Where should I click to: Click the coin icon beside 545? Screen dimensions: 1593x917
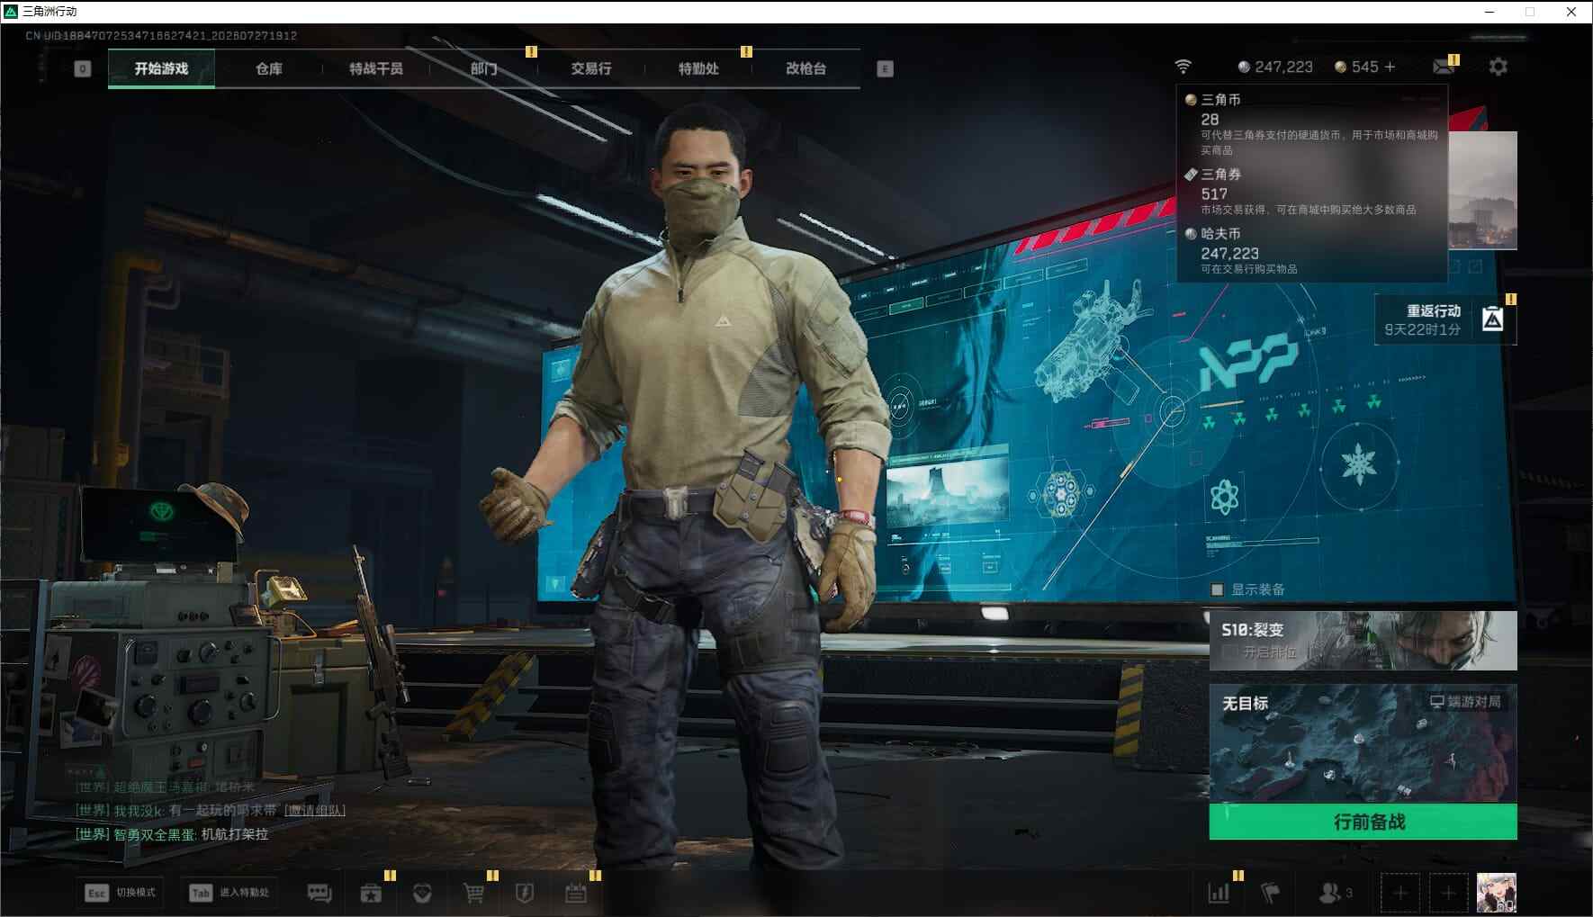[x=1340, y=67]
